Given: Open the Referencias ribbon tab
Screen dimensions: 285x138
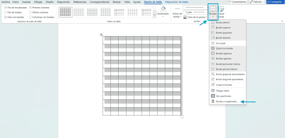Looking at the screenshot, I should 78,2.
